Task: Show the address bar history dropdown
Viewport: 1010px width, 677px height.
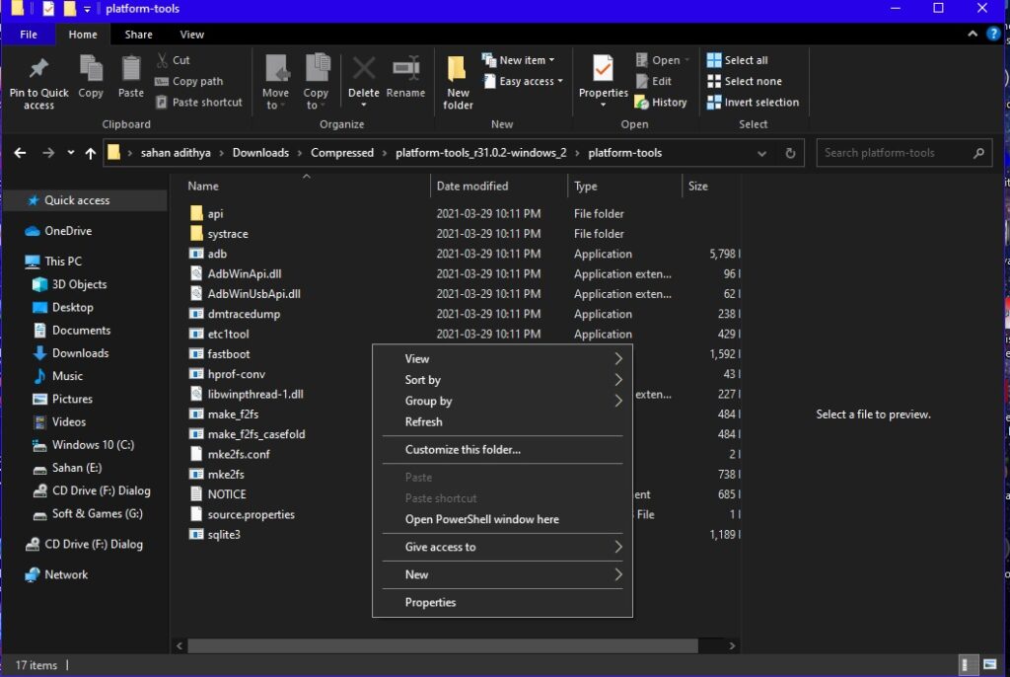Action: tap(762, 153)
